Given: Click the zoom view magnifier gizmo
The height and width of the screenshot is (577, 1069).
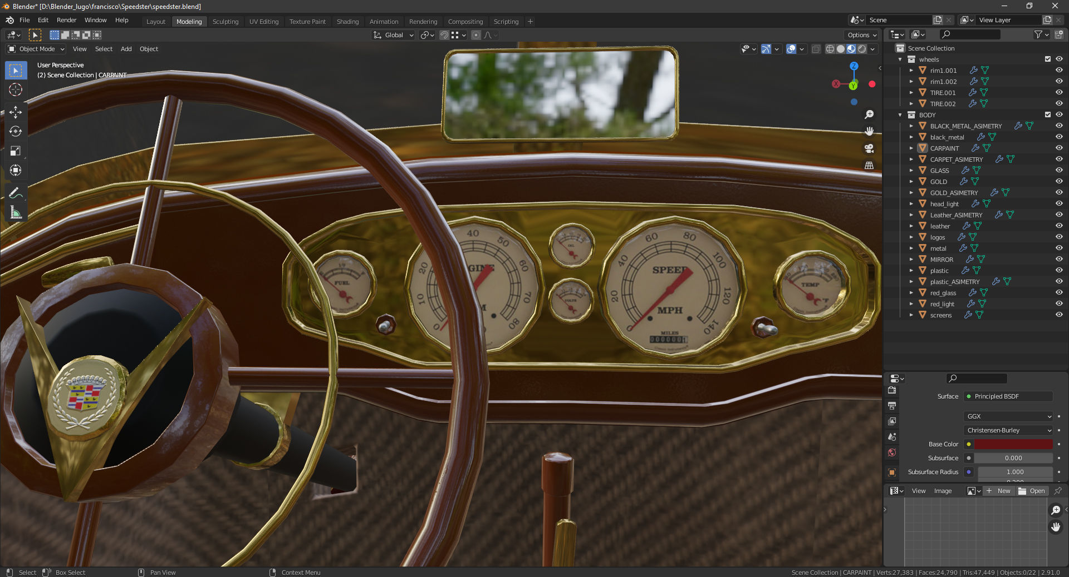Looking at the screenshot, I should pyautogui.click(x=869, y=115).
